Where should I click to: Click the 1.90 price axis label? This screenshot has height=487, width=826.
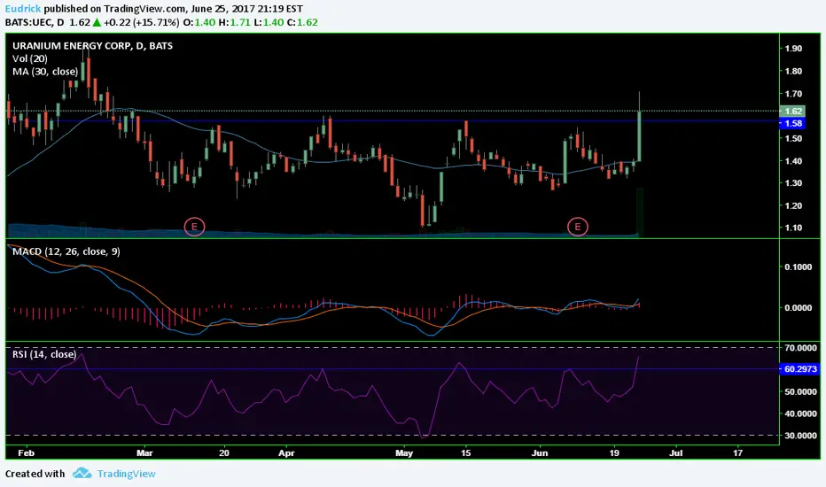pos(793,49)
